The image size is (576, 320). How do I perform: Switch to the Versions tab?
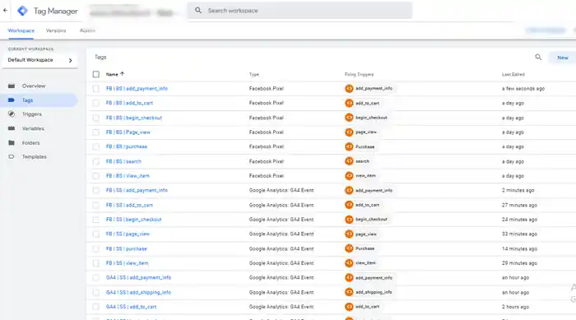(x=56, y=30)
